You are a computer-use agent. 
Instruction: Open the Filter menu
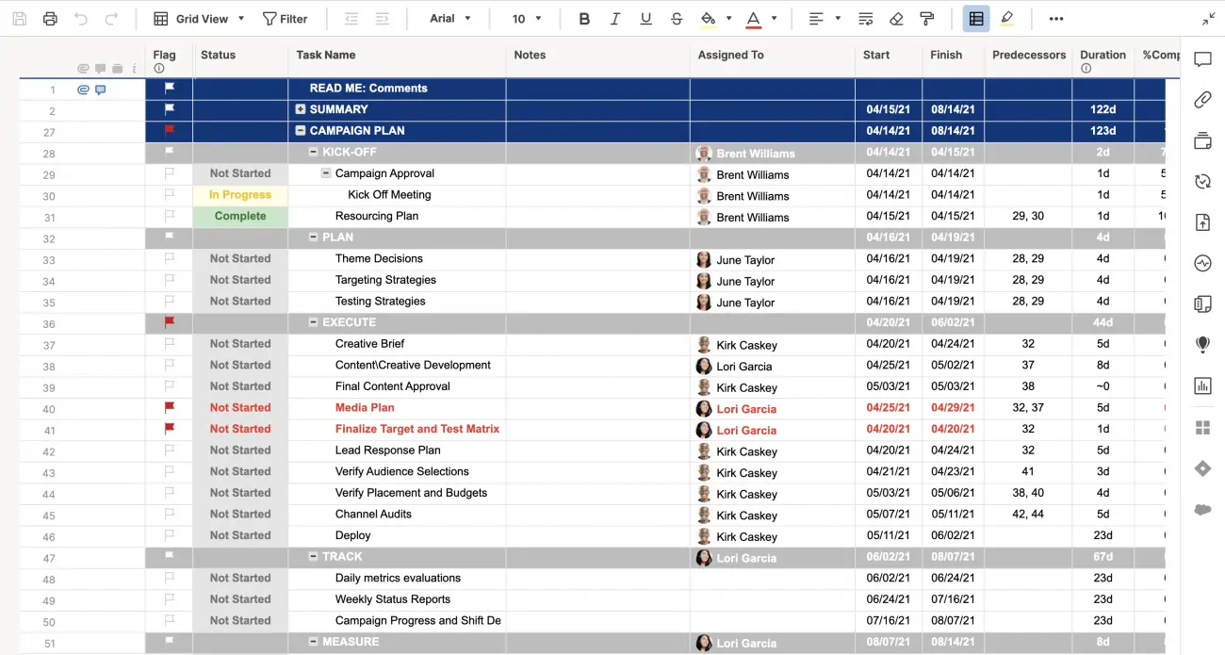(286, 18)
